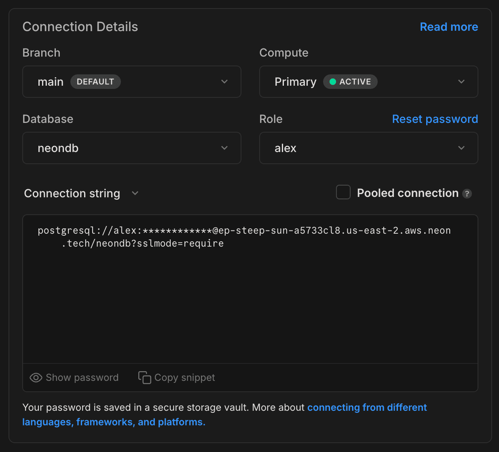This screenshot has height=452, width=499.
Task: Open the Connection string format dropdown
Action: pos(135,193)
